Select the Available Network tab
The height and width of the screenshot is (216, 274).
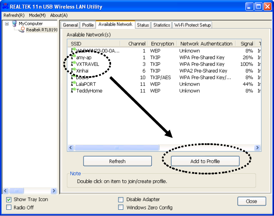point(115,24)
